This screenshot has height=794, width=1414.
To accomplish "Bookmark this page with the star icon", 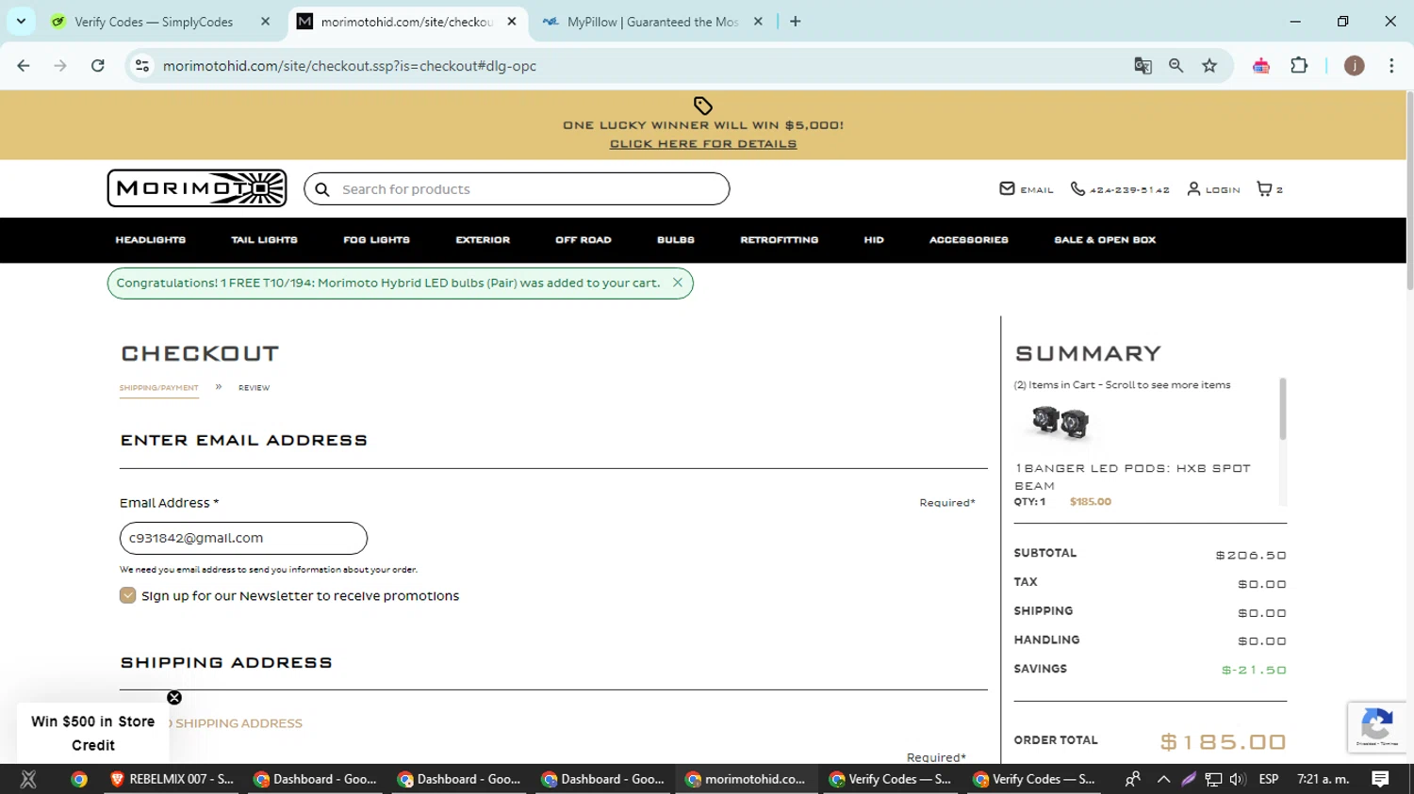I will pos(1209,66).
